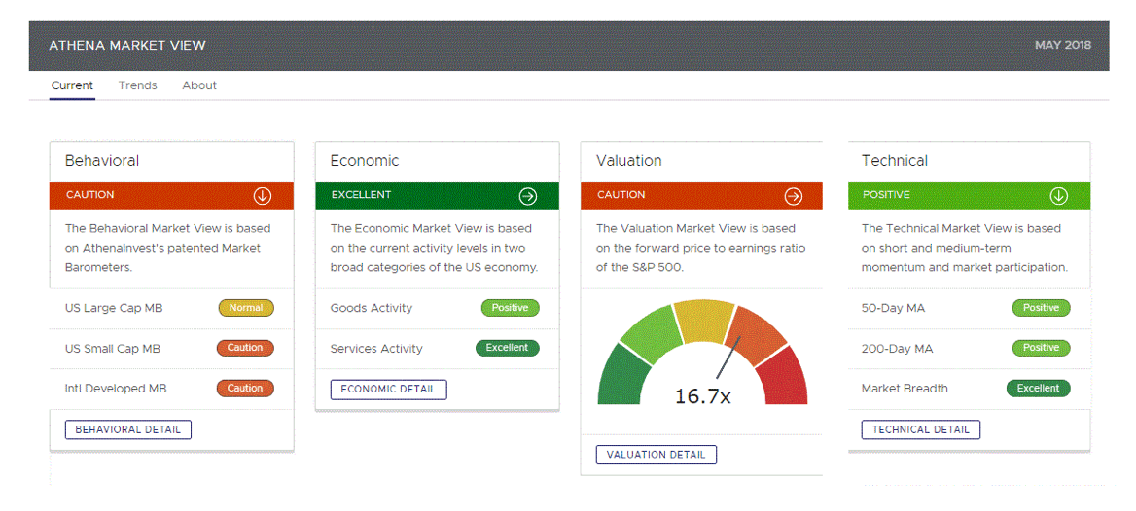The width and height of the screenshot is (1136, 511).
Task: Click the Normal badge for US Large Cap MB
Action: click(246, 308)
